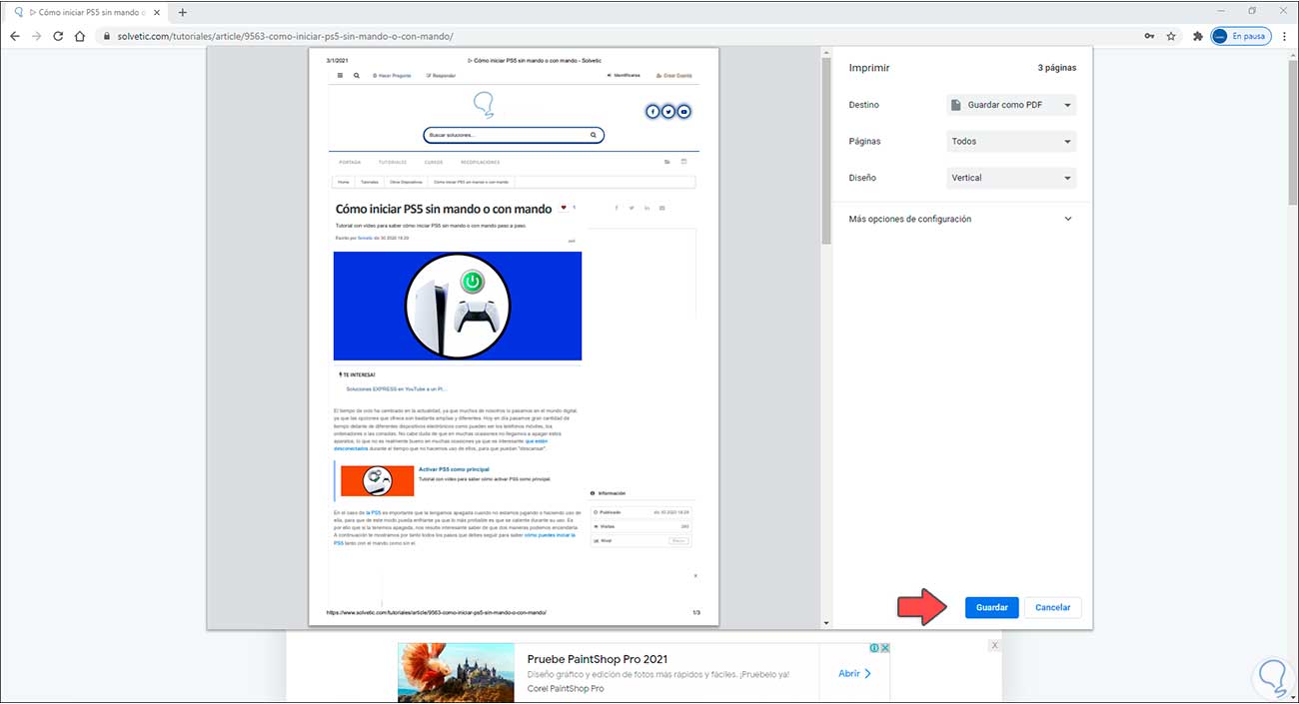Open saved passwords key icon
Viewport: 1299px width, 704px height.
coord(1150,36)
